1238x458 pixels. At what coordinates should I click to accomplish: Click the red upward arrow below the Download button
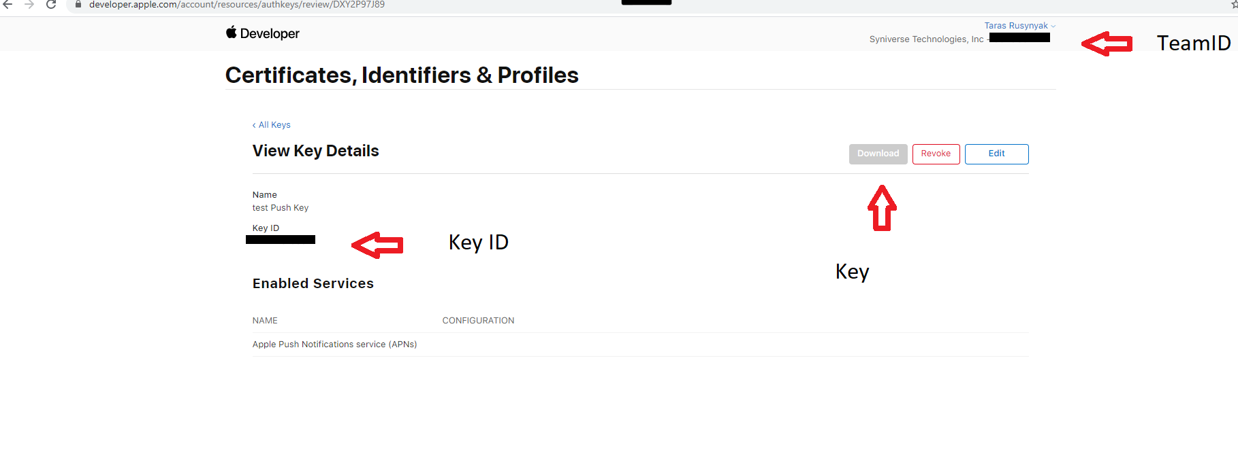coord(882,208)
